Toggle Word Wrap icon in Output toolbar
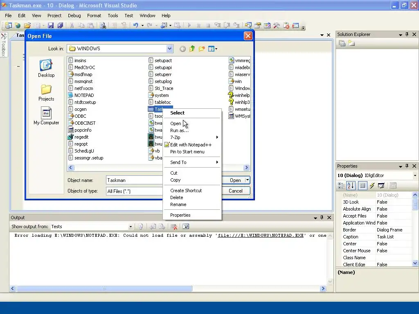 click(186, 227)
